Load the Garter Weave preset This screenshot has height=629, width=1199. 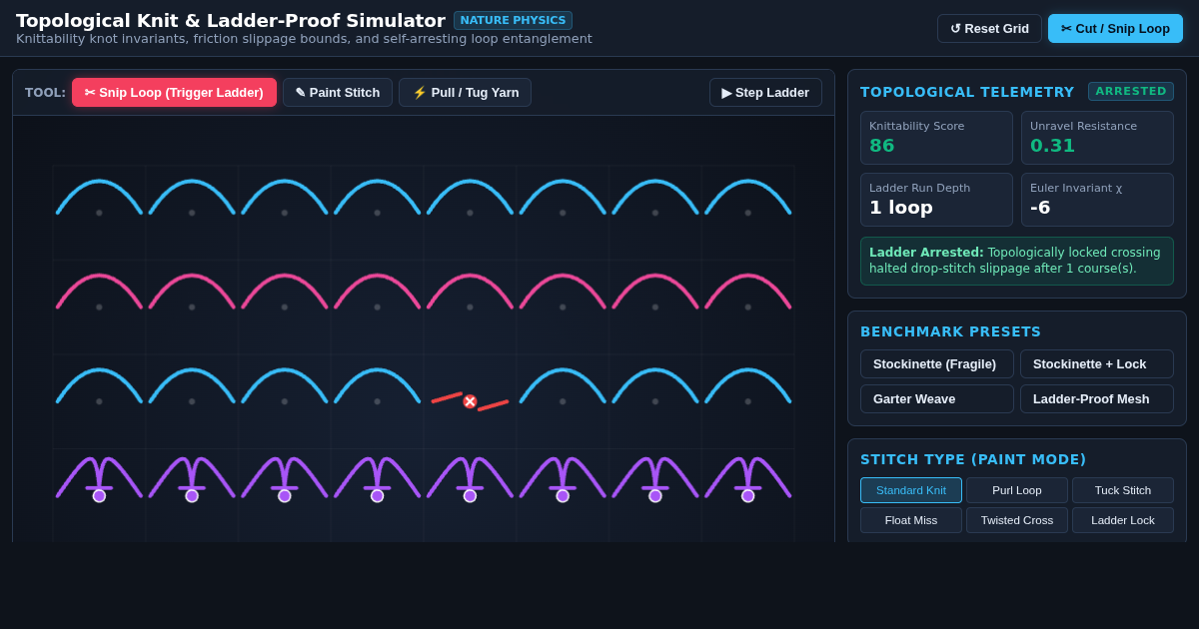click(x=936, y=398)
